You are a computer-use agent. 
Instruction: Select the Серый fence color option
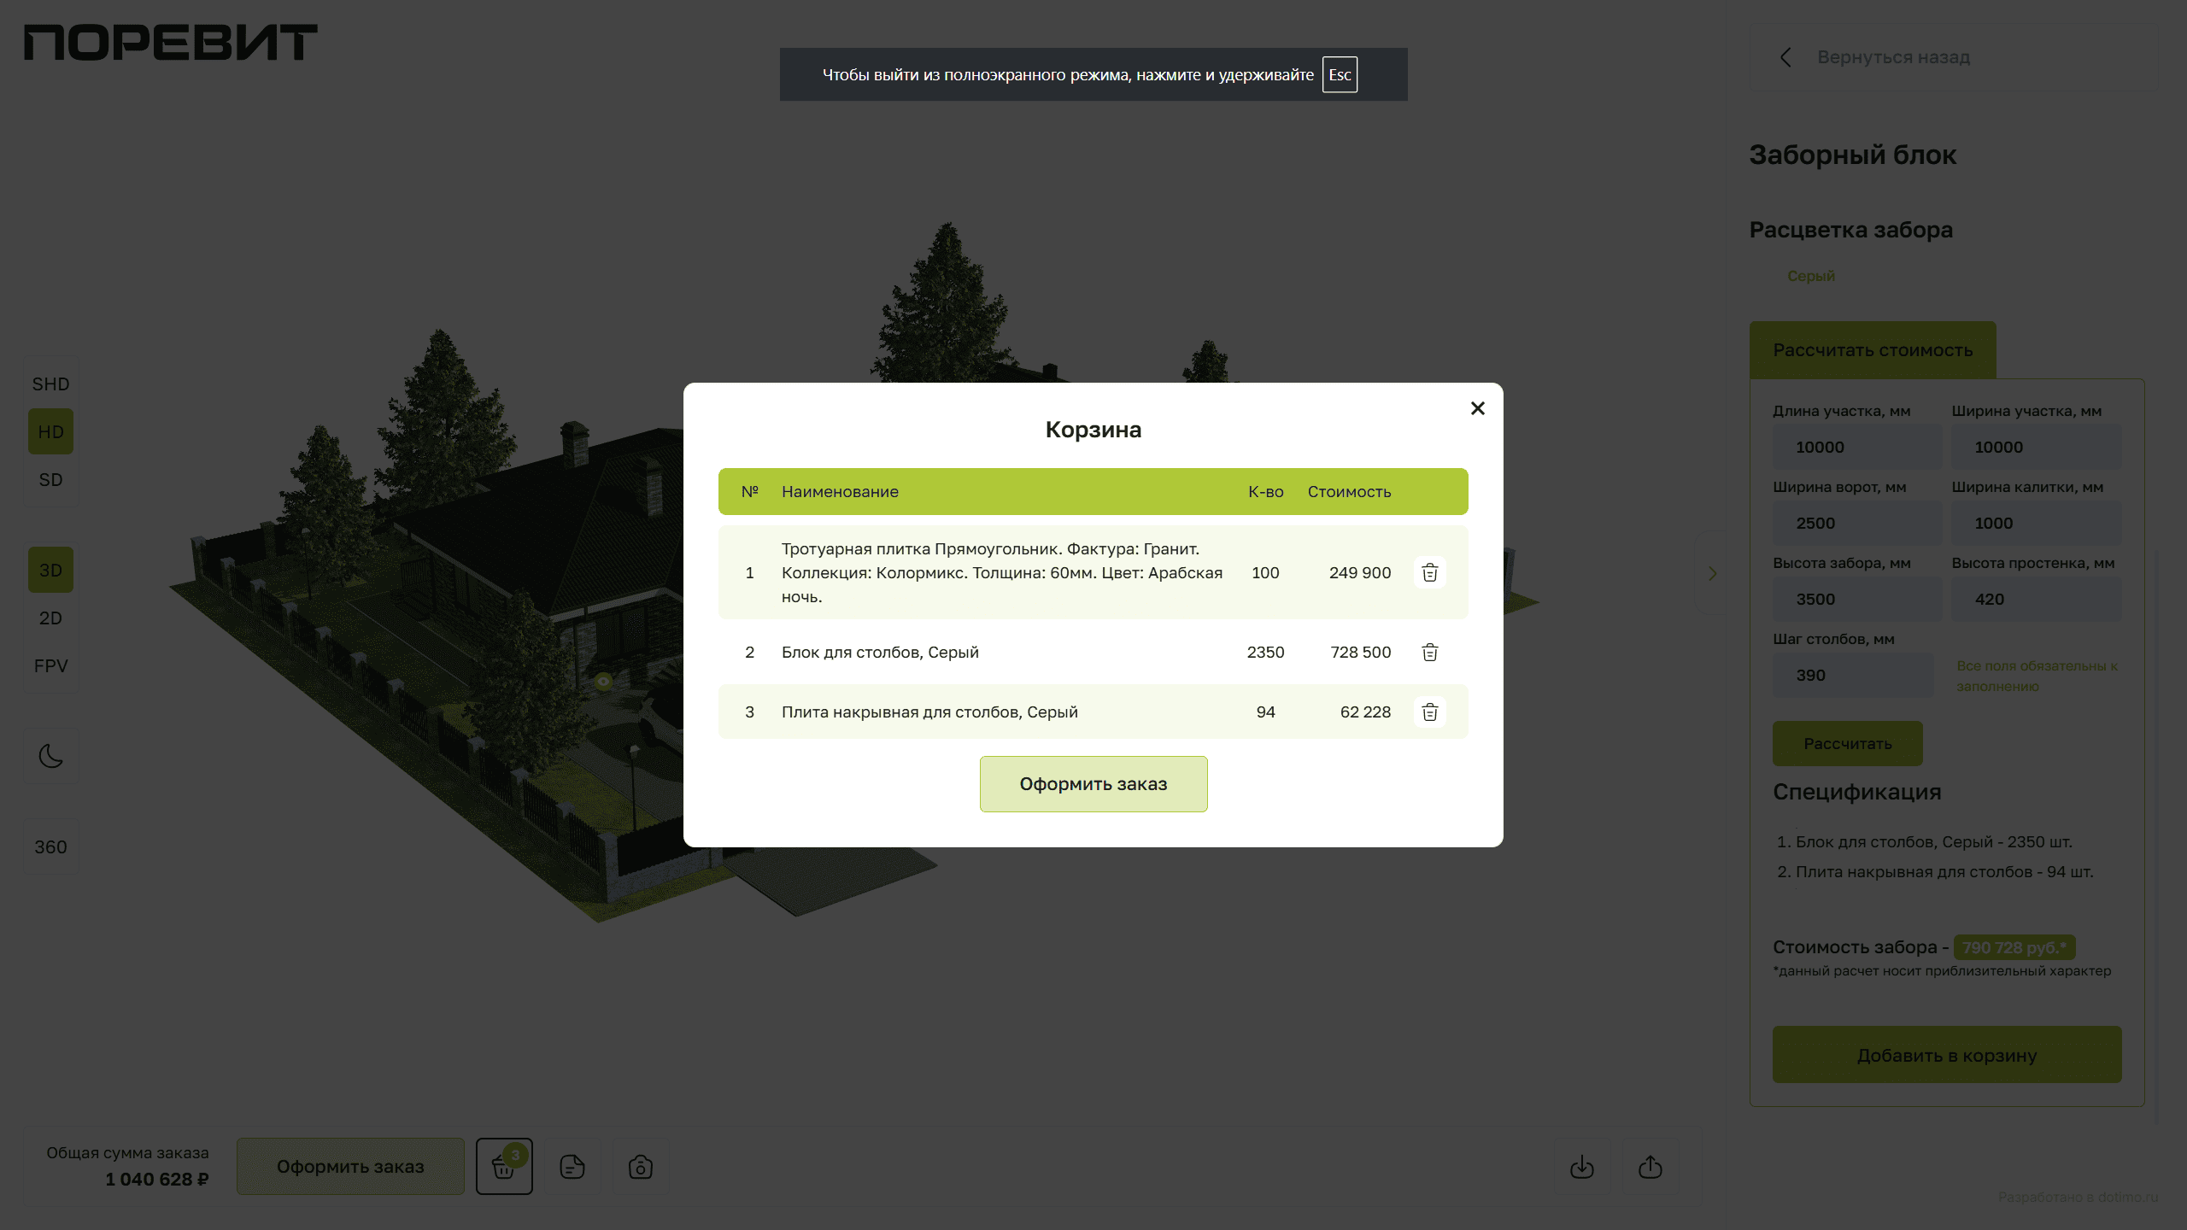(x=1810, y=276)
